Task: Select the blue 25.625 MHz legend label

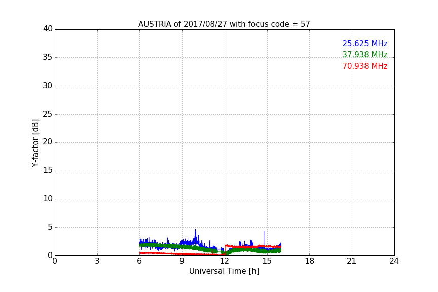Action: tap(365, 43)
